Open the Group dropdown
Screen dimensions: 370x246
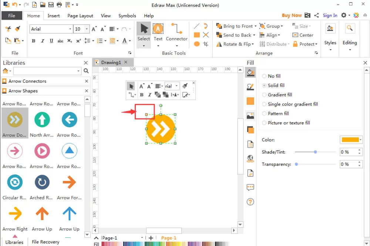[271, 26]
